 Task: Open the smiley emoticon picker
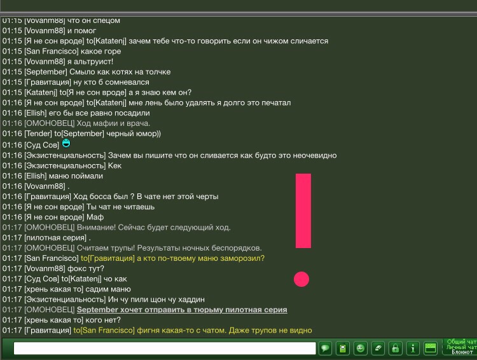tap(361, 348)
